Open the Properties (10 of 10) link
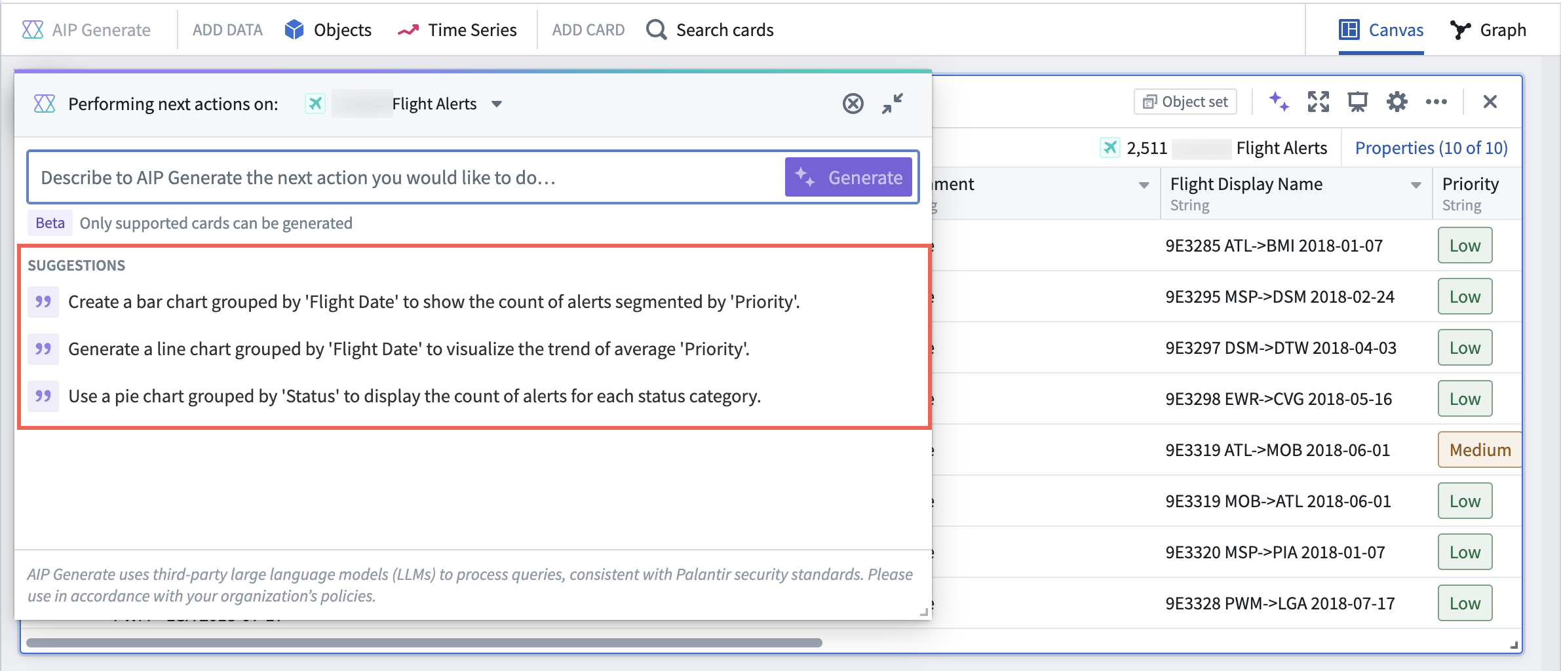 (1431, 148)
